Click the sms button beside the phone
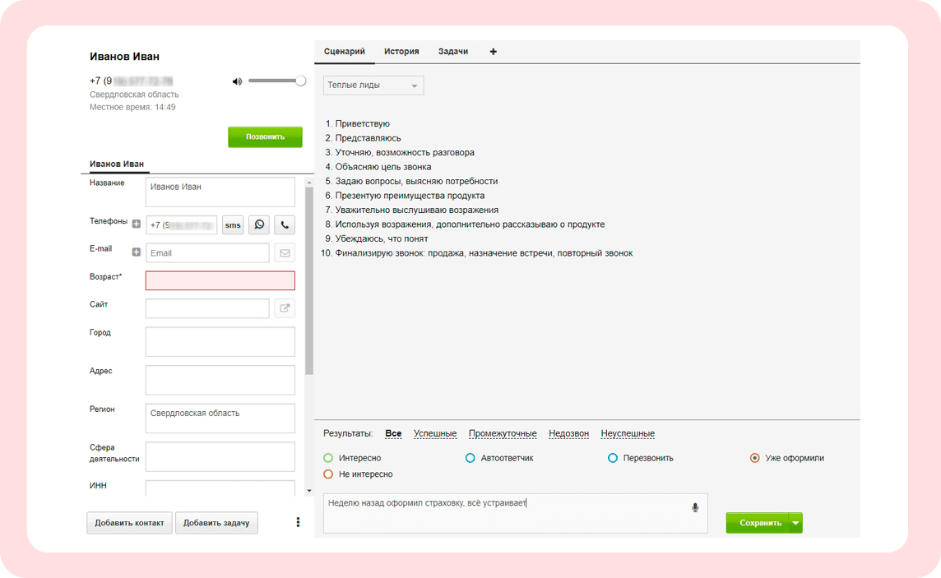The height and width of the screenshot is (578, 941). (233, 224)
